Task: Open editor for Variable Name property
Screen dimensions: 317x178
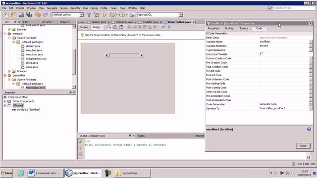Action: (x=311, y=42)
